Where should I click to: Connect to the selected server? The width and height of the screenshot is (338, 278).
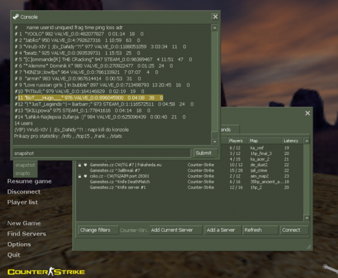click(x=294, y=230)
